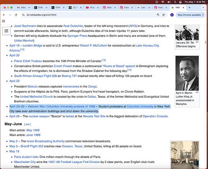The image size is (208, 169).
Task: Open the Ulrike Meinhof link
Action: (x=24, y=41)
